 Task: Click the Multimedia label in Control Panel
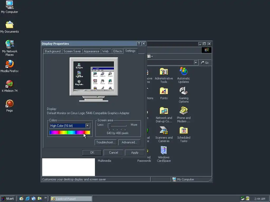[x=104, y=161]
